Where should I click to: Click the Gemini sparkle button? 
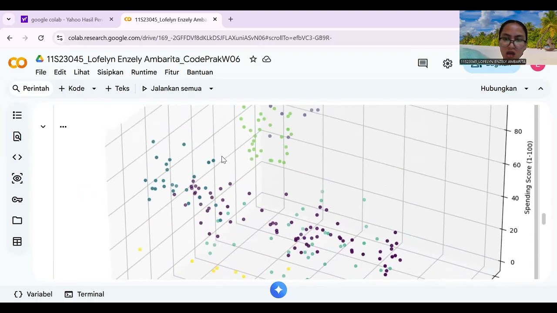click(x=278, y=290)
